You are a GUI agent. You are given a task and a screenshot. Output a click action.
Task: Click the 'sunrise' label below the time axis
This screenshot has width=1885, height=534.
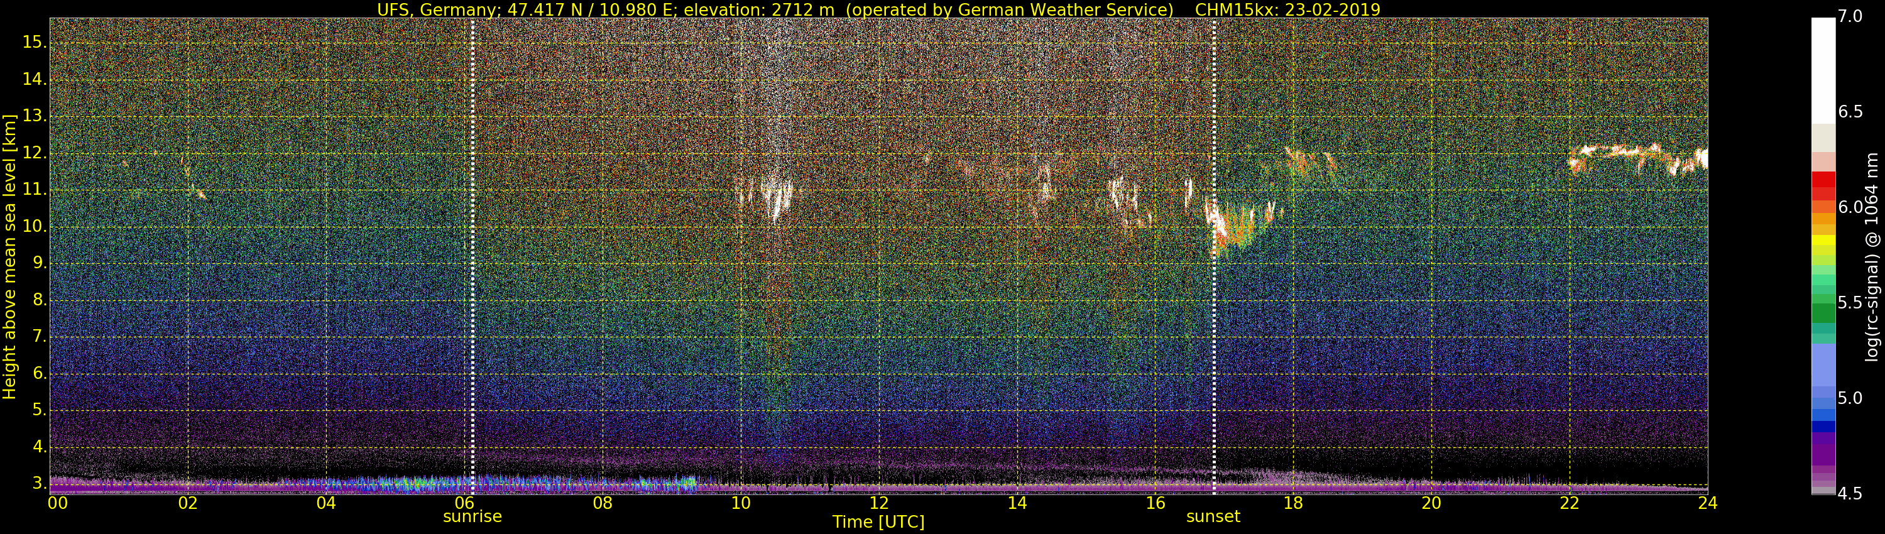[x=472, y=516]
